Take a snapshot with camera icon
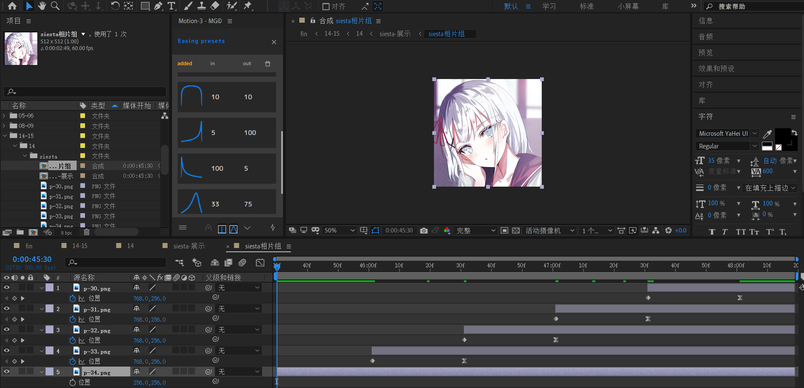The image size is (804, 388). pos(424,230)
